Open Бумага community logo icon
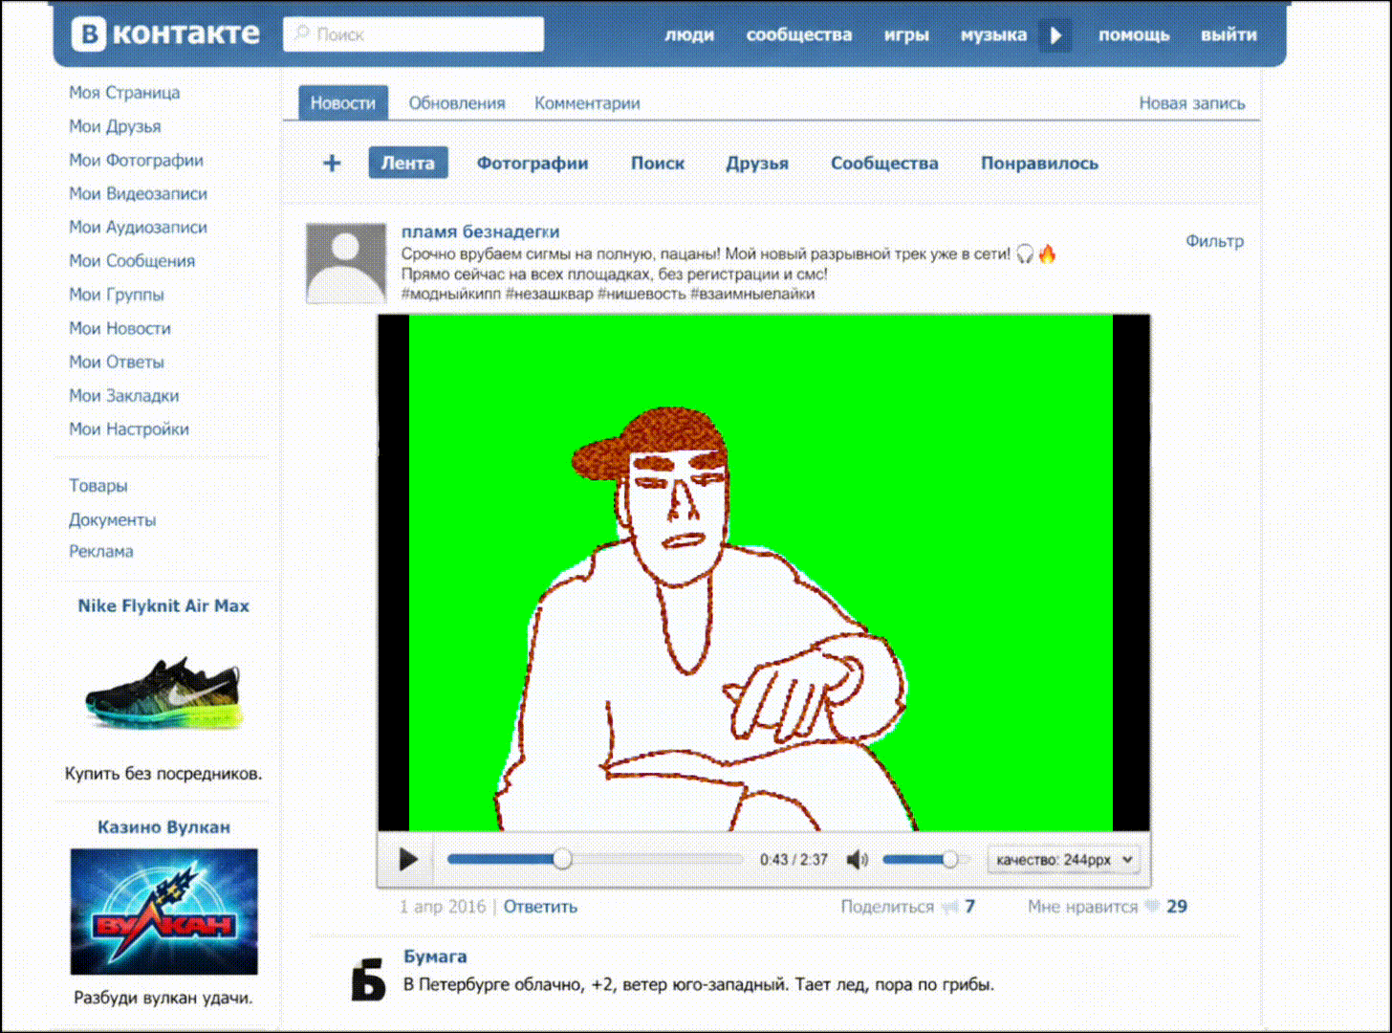1392x1033 pixels. tap(368, 980)
